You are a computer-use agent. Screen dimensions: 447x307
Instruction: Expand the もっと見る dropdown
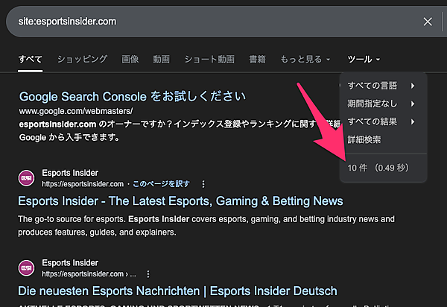(305, 60)
